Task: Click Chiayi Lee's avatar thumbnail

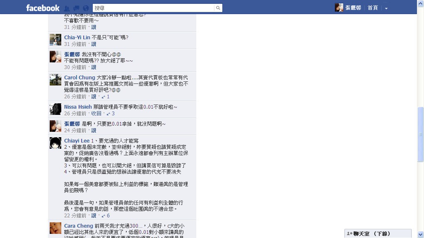Action: pyautogui.click(x=55, y=143)
